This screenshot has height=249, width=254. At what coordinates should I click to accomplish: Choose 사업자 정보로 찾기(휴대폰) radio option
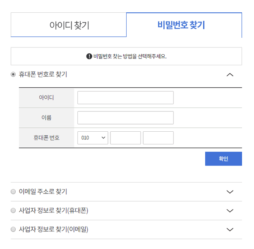pos(13,210)
